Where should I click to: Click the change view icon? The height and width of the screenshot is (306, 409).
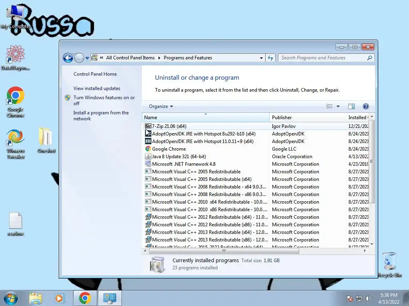coord(330,106)
